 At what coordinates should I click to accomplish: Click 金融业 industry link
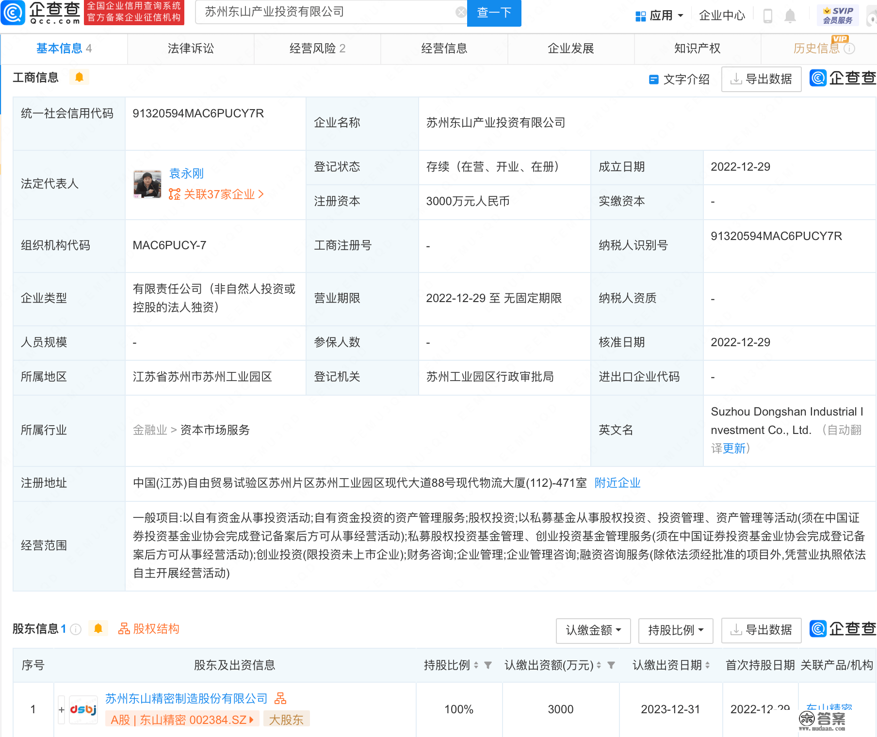coord(150,430)
